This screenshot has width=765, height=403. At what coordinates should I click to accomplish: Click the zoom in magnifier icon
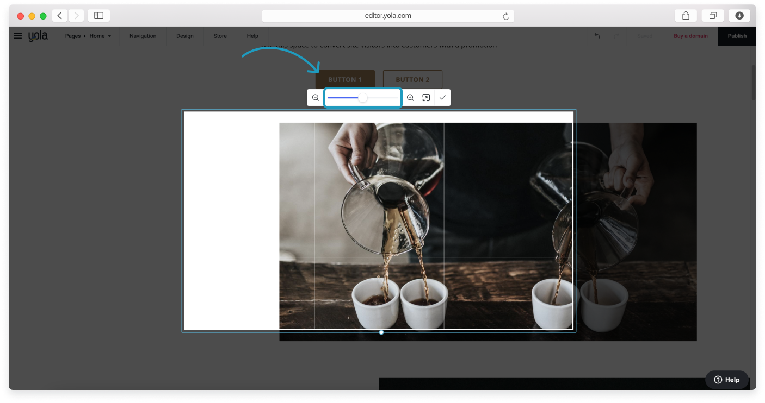click(410, 98)
